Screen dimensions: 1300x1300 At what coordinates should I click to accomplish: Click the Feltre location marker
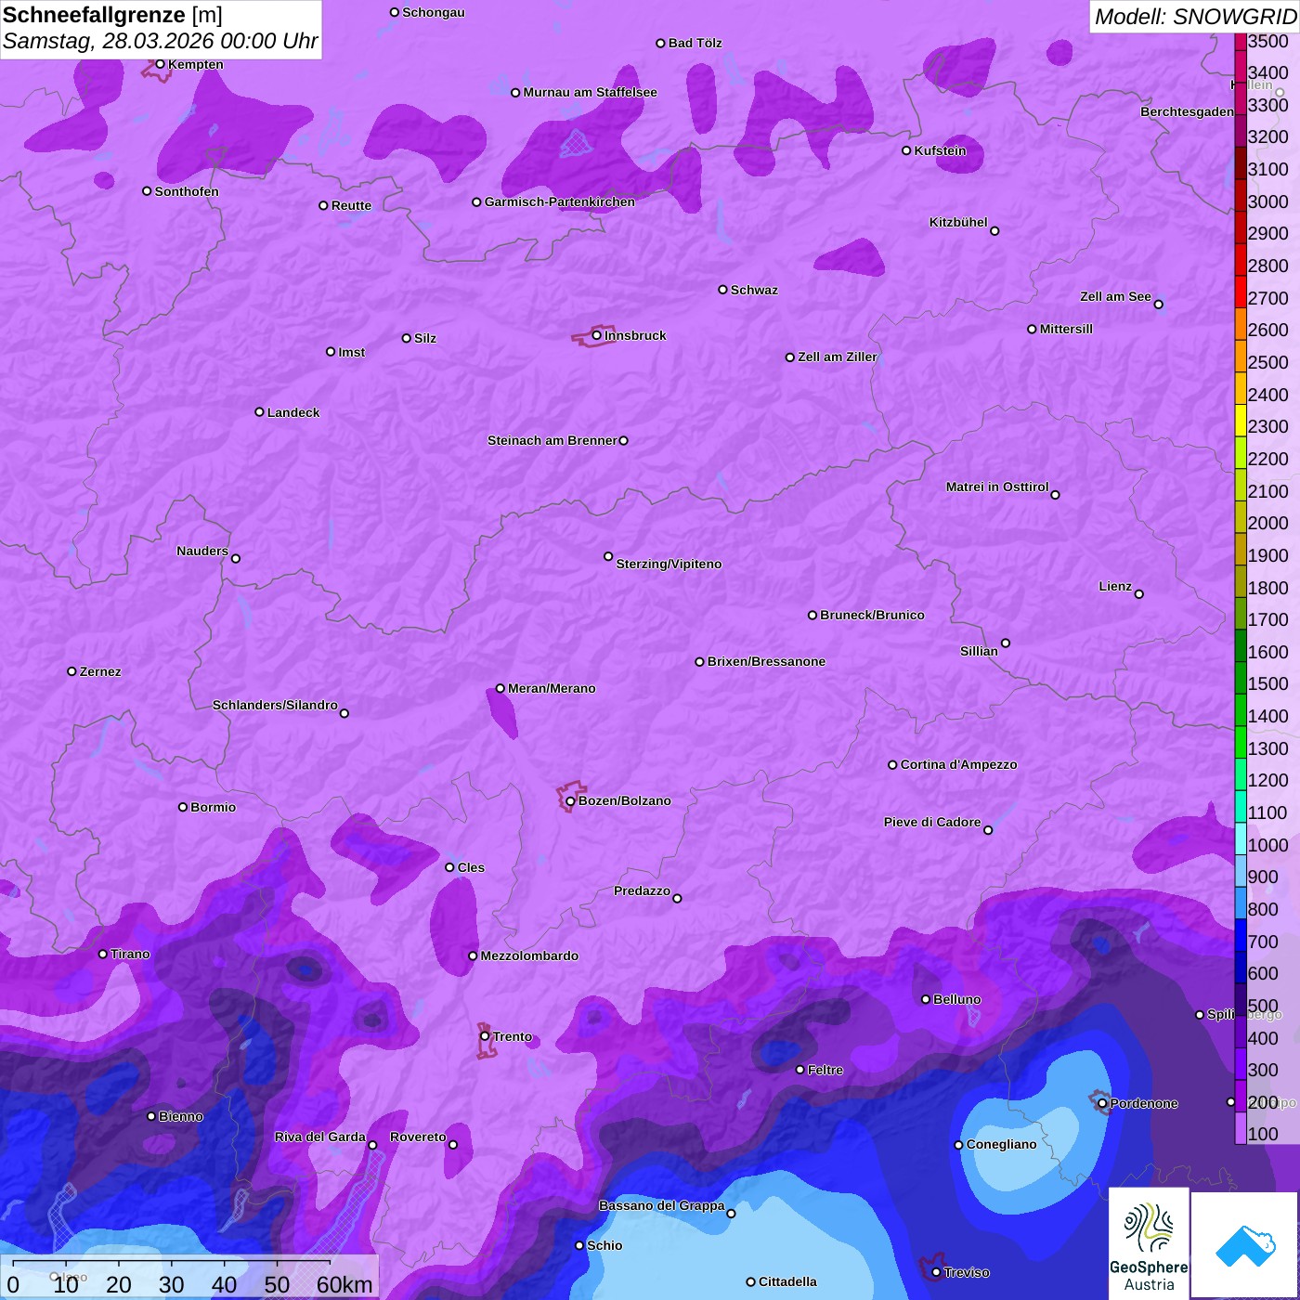799,1070
